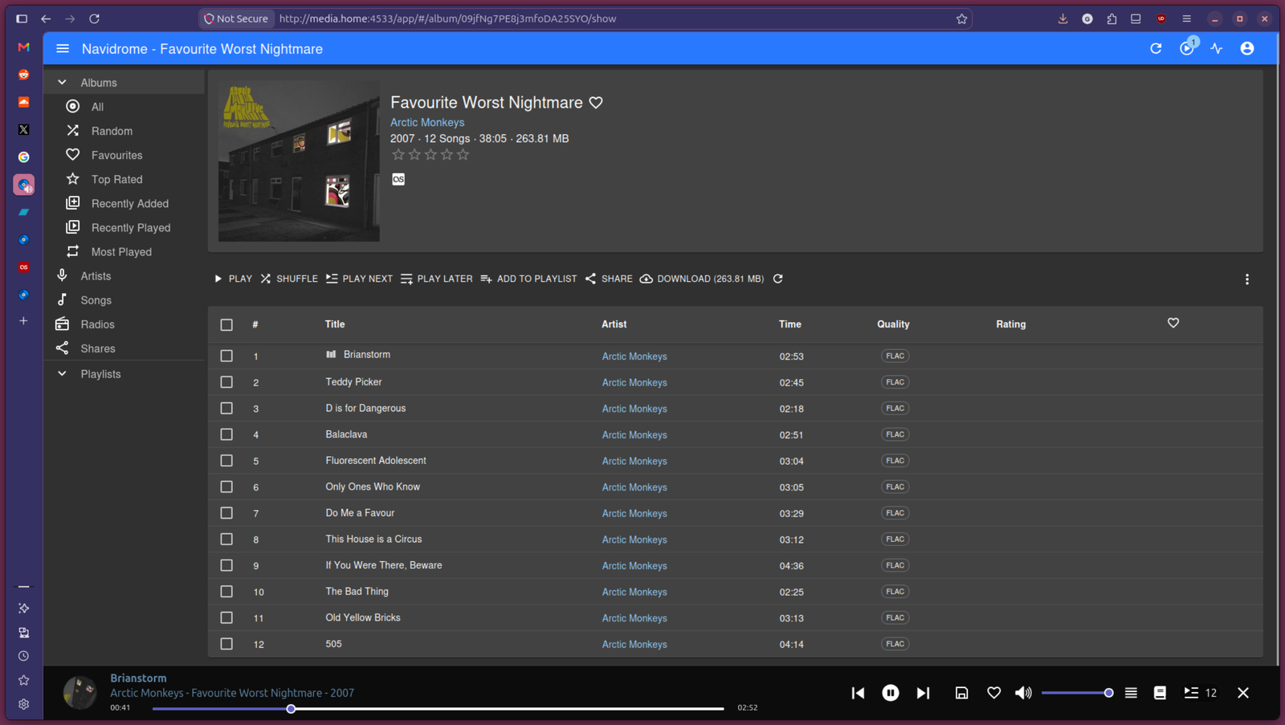The width and height of the screenshot is (1285, 725).
Task: Skip to the previous track
Action: coord(858,693)
